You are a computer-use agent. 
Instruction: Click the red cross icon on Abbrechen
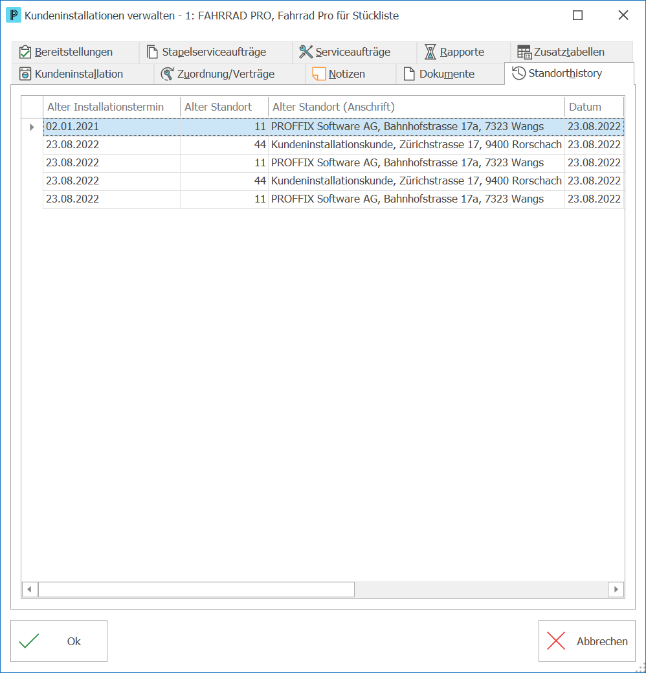click(x=556, y=641)
